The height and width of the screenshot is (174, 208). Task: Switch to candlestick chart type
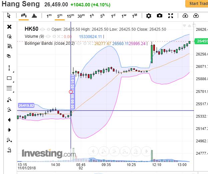[24, 15]
